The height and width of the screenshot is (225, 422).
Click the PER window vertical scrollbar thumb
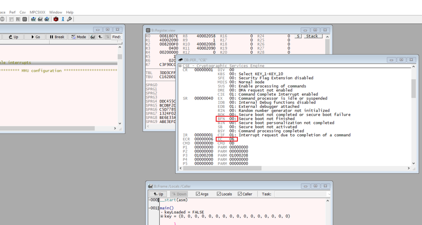click(x=414, y=89)
